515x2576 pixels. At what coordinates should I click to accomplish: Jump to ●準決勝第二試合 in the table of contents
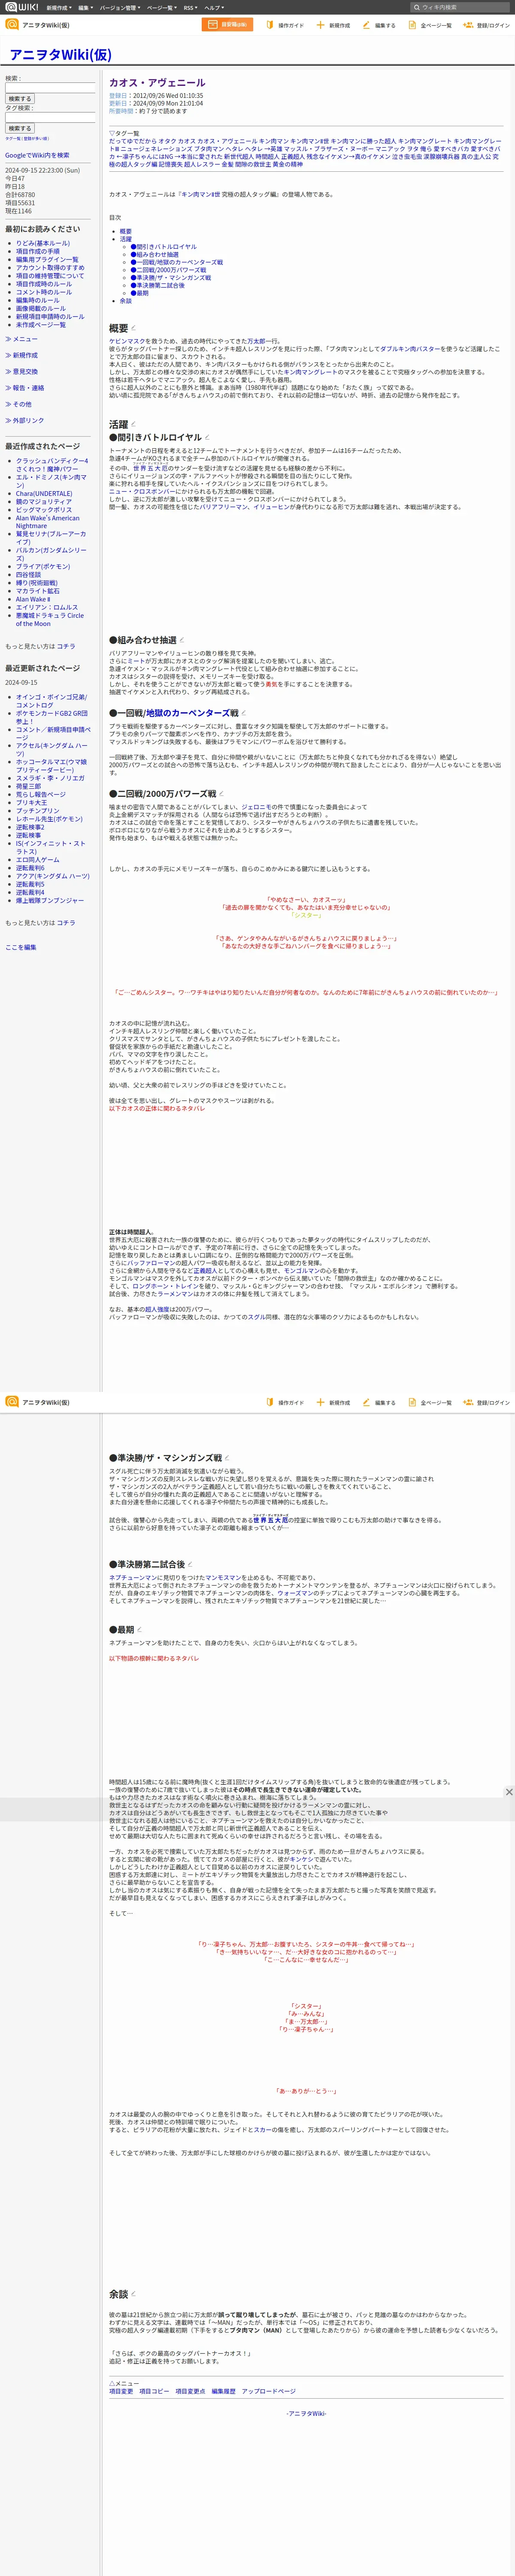pos(157,285)
